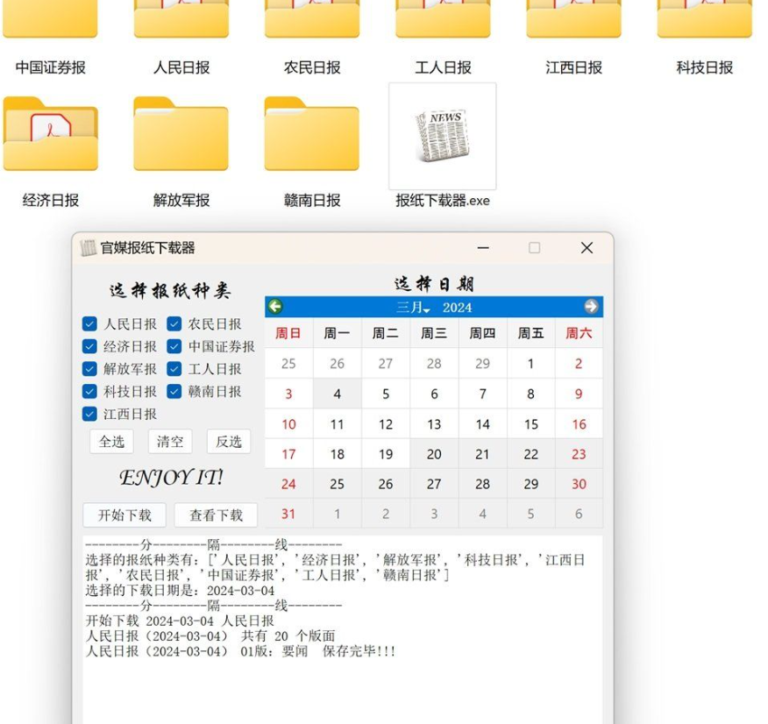Screen dimensions: 768x724
Task: Open downloads with 查看下载 button
Action: (216, 515)
